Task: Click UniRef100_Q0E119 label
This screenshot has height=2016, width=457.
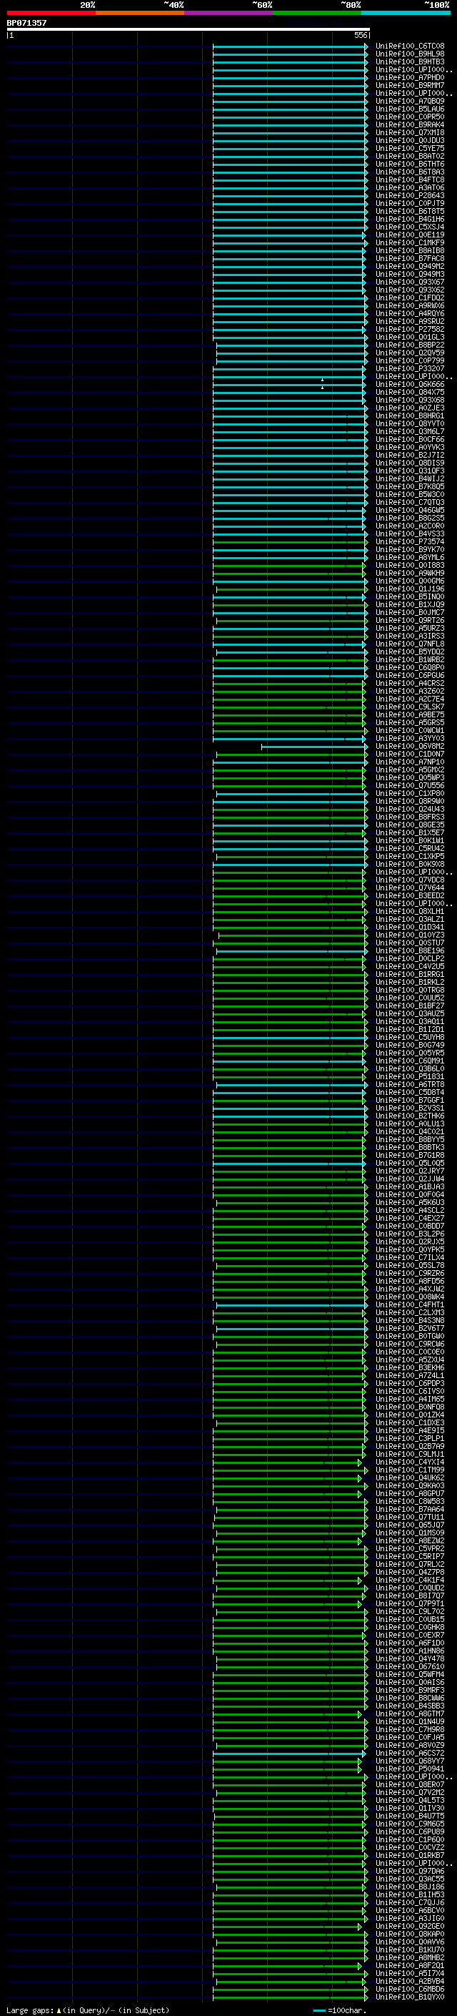Action: [409, 235]
